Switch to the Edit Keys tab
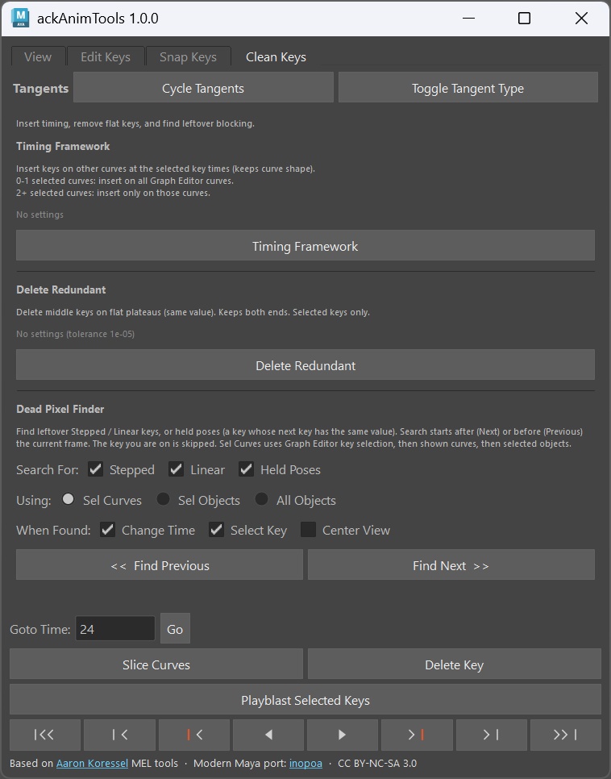This screenshot has width=611, height=779. [106, 56]
